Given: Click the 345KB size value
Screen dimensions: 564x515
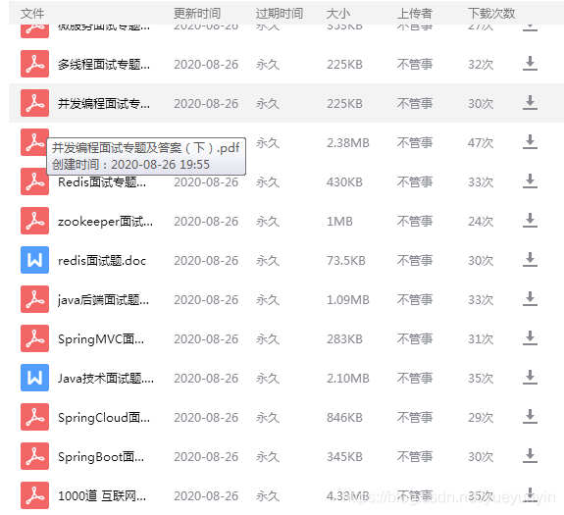Looking at the screenshot, I should pyautogui.click(x=344, y=456).
